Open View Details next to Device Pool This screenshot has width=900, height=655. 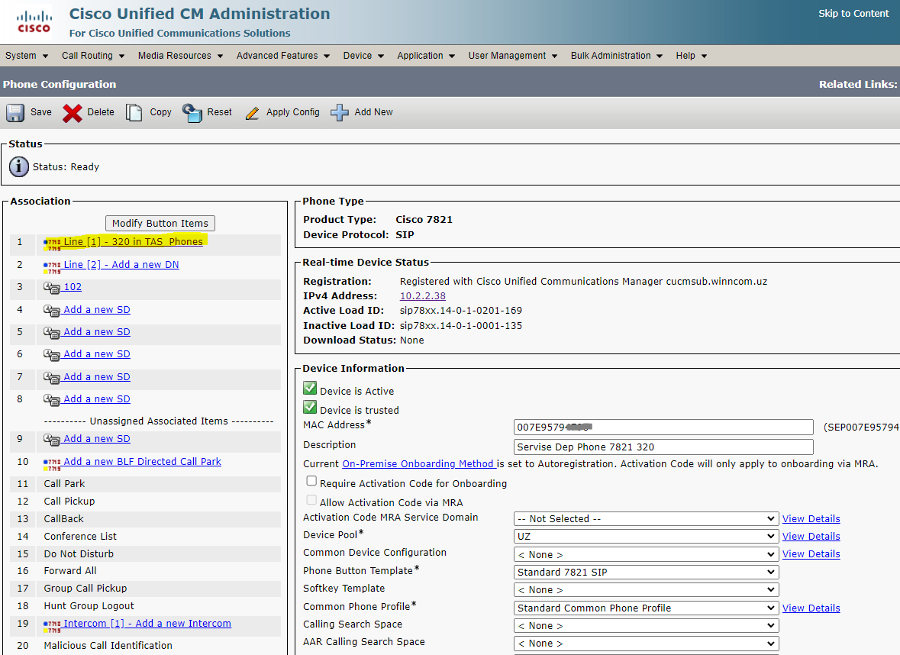pyautogui.click(x=811, y=536)
